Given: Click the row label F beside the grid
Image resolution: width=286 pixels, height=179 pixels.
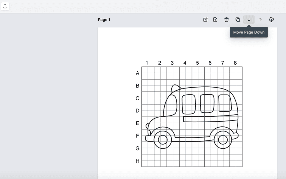Looking at the screenshot, I should point(137,136).
